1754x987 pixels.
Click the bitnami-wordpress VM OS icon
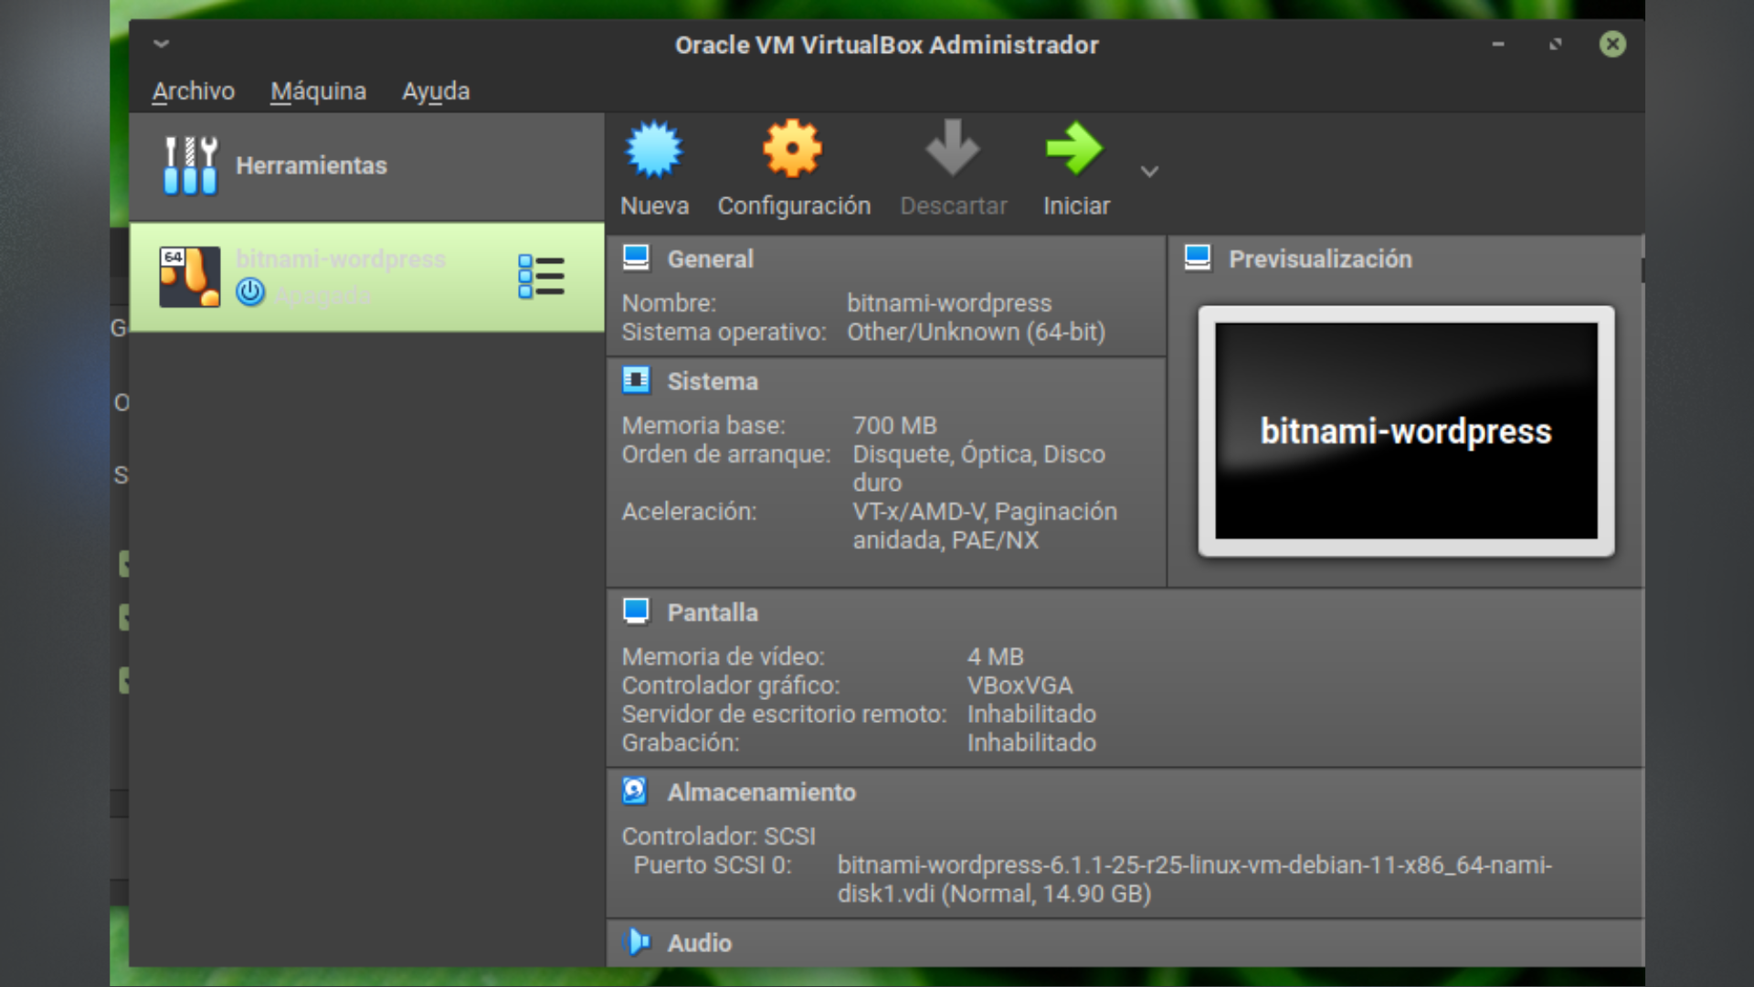click(x=190, y=277)
